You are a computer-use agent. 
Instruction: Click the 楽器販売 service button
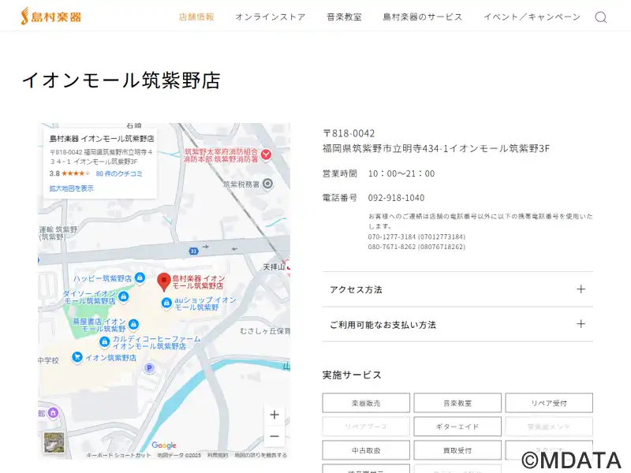[x=366, y=403]
